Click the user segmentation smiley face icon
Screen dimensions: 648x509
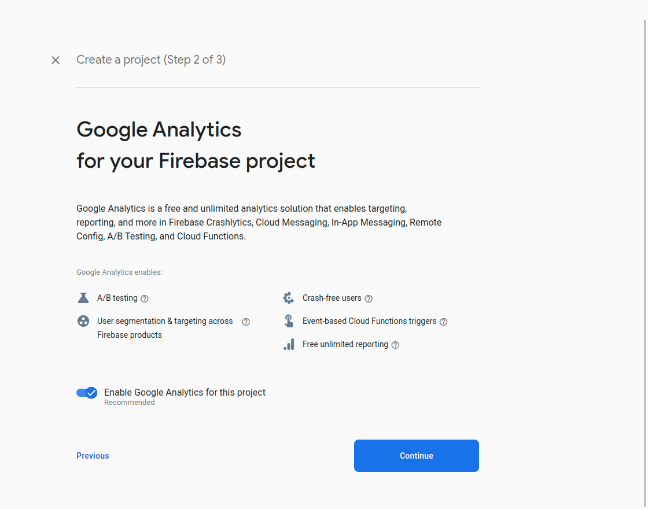pyautogui.click(x=83, y=320)
